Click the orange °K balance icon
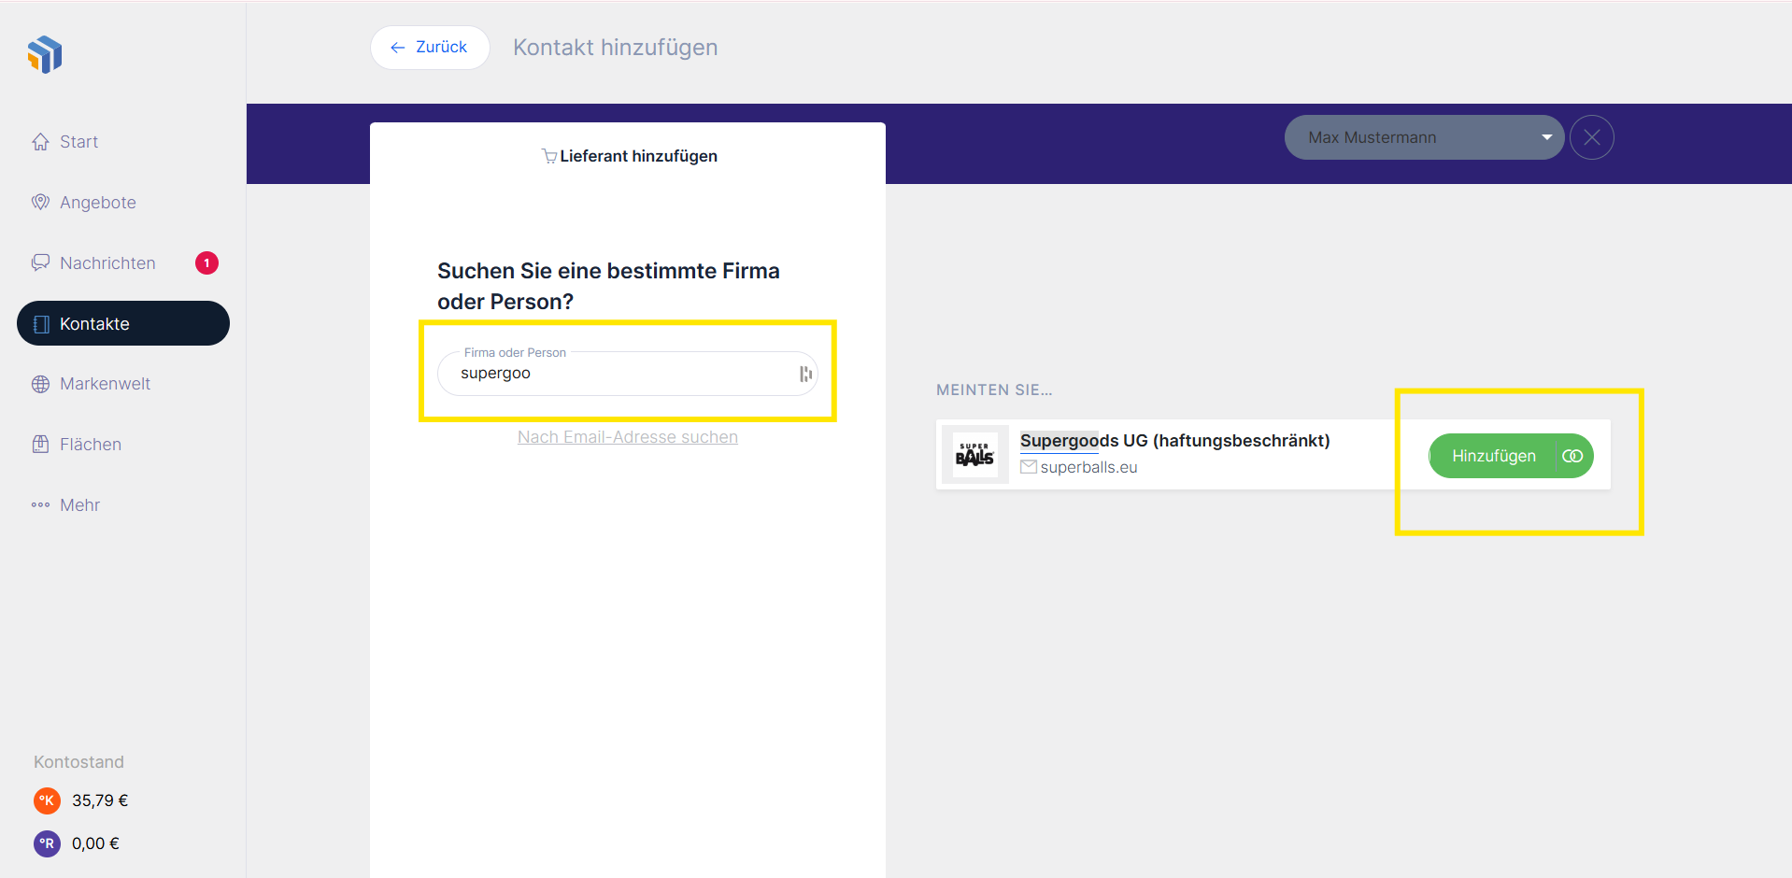This screenshot has width=1792, height=878. click(x=47, y=800)
